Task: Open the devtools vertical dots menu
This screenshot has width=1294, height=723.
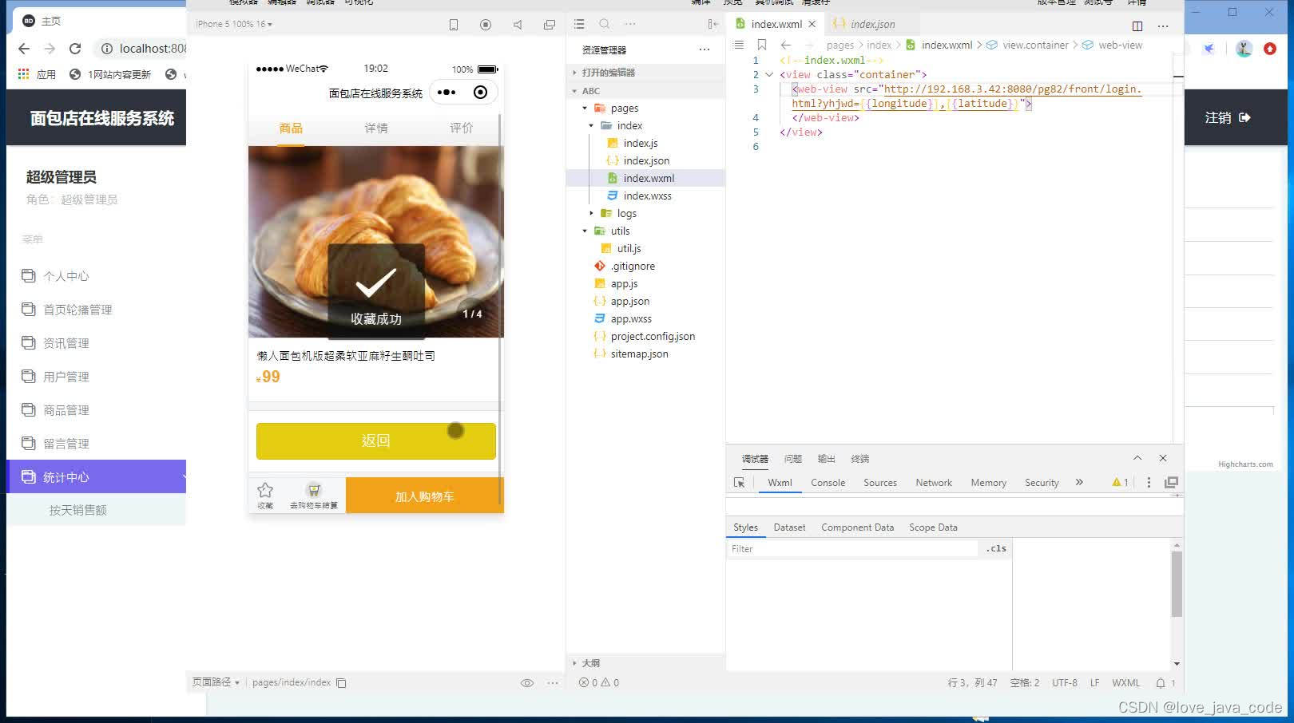Action: (1149, 483)
